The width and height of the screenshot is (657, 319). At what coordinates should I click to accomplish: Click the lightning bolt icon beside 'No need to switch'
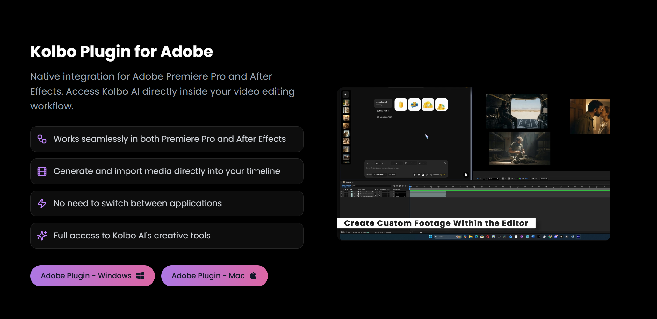42,204
